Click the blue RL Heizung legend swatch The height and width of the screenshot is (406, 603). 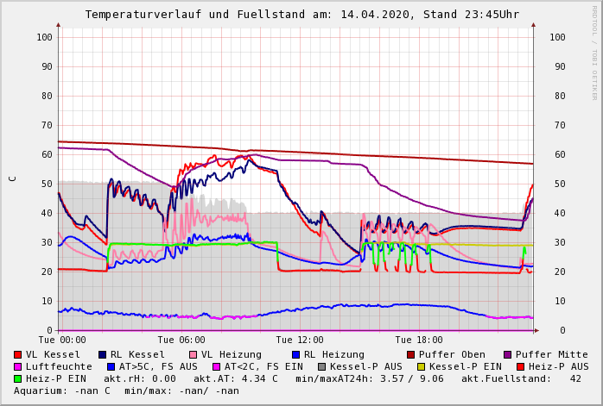[x=295, y=354]
